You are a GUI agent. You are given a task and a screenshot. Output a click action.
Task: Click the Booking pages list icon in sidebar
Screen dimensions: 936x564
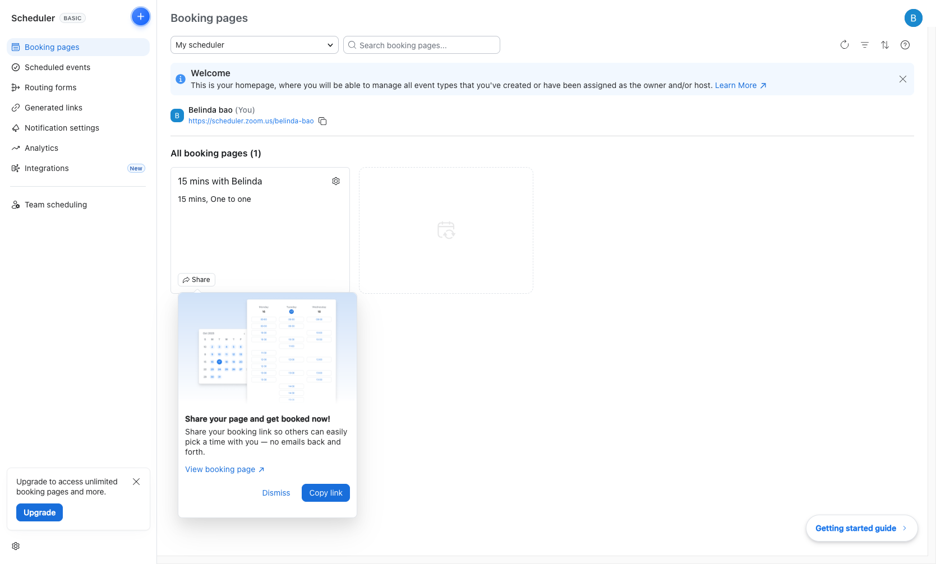16,47
